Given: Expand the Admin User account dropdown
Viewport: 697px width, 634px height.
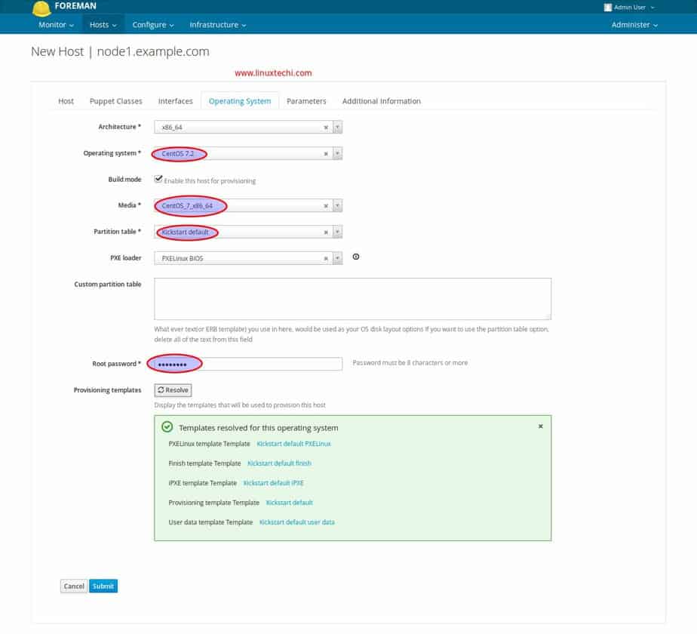Looking at the screenshot, I should point(634,7).
